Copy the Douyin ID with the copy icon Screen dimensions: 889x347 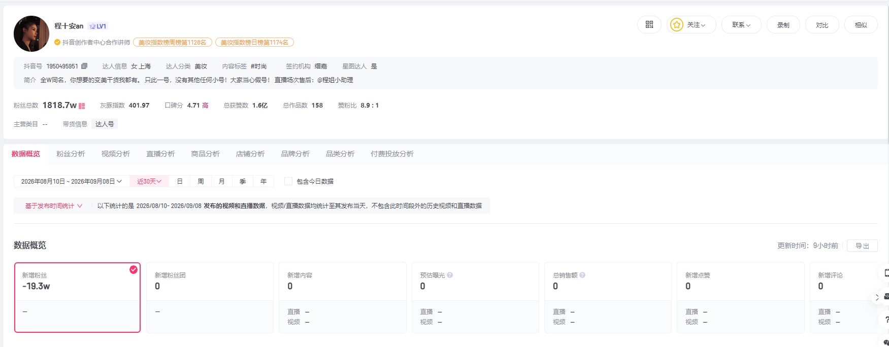[x=84, y=66]
